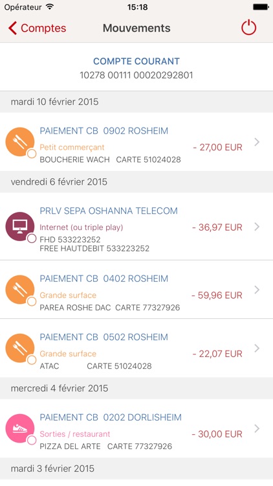Tap the Wi-Fi icon in status bar

tap(49, 7)
